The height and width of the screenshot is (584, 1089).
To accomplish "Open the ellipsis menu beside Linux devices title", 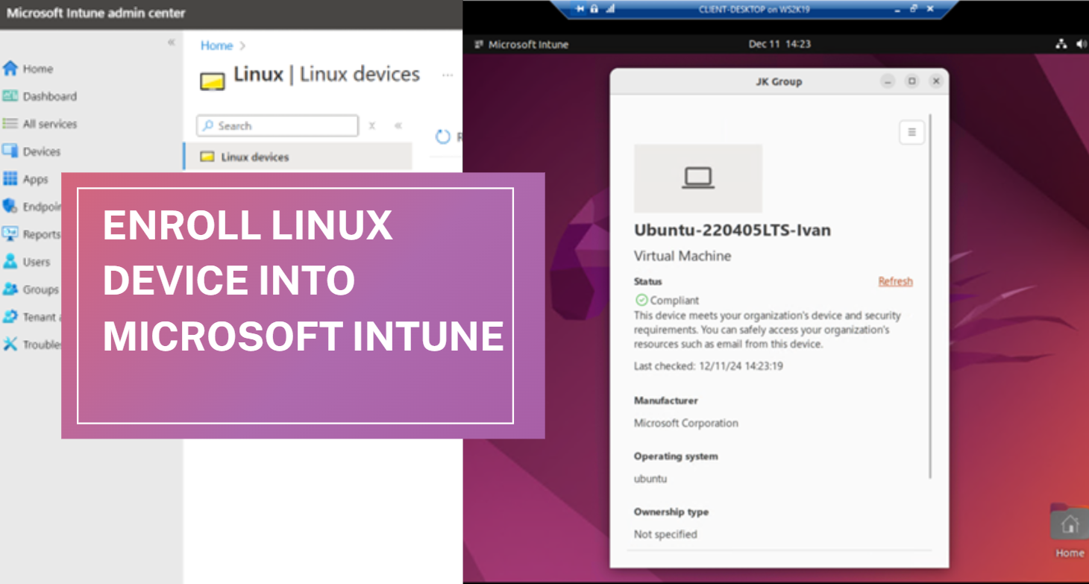I will pyautogui.click(x=448, y=75).
